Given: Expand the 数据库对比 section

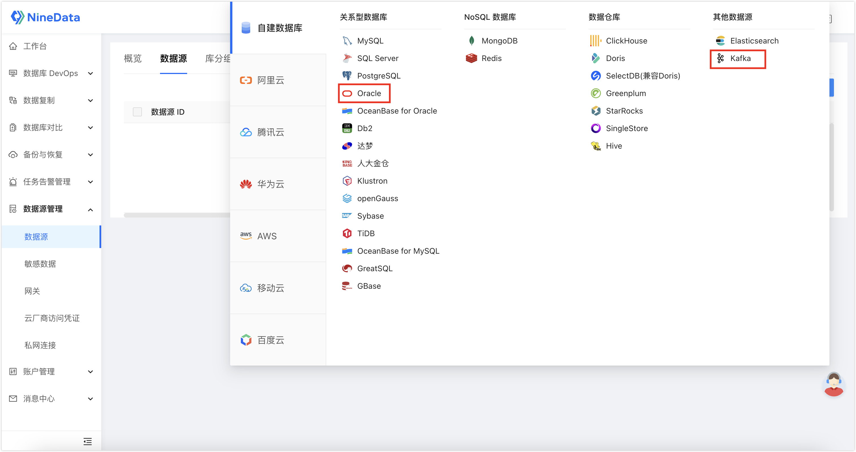Looking at the screenshot, I should point(51,128).
